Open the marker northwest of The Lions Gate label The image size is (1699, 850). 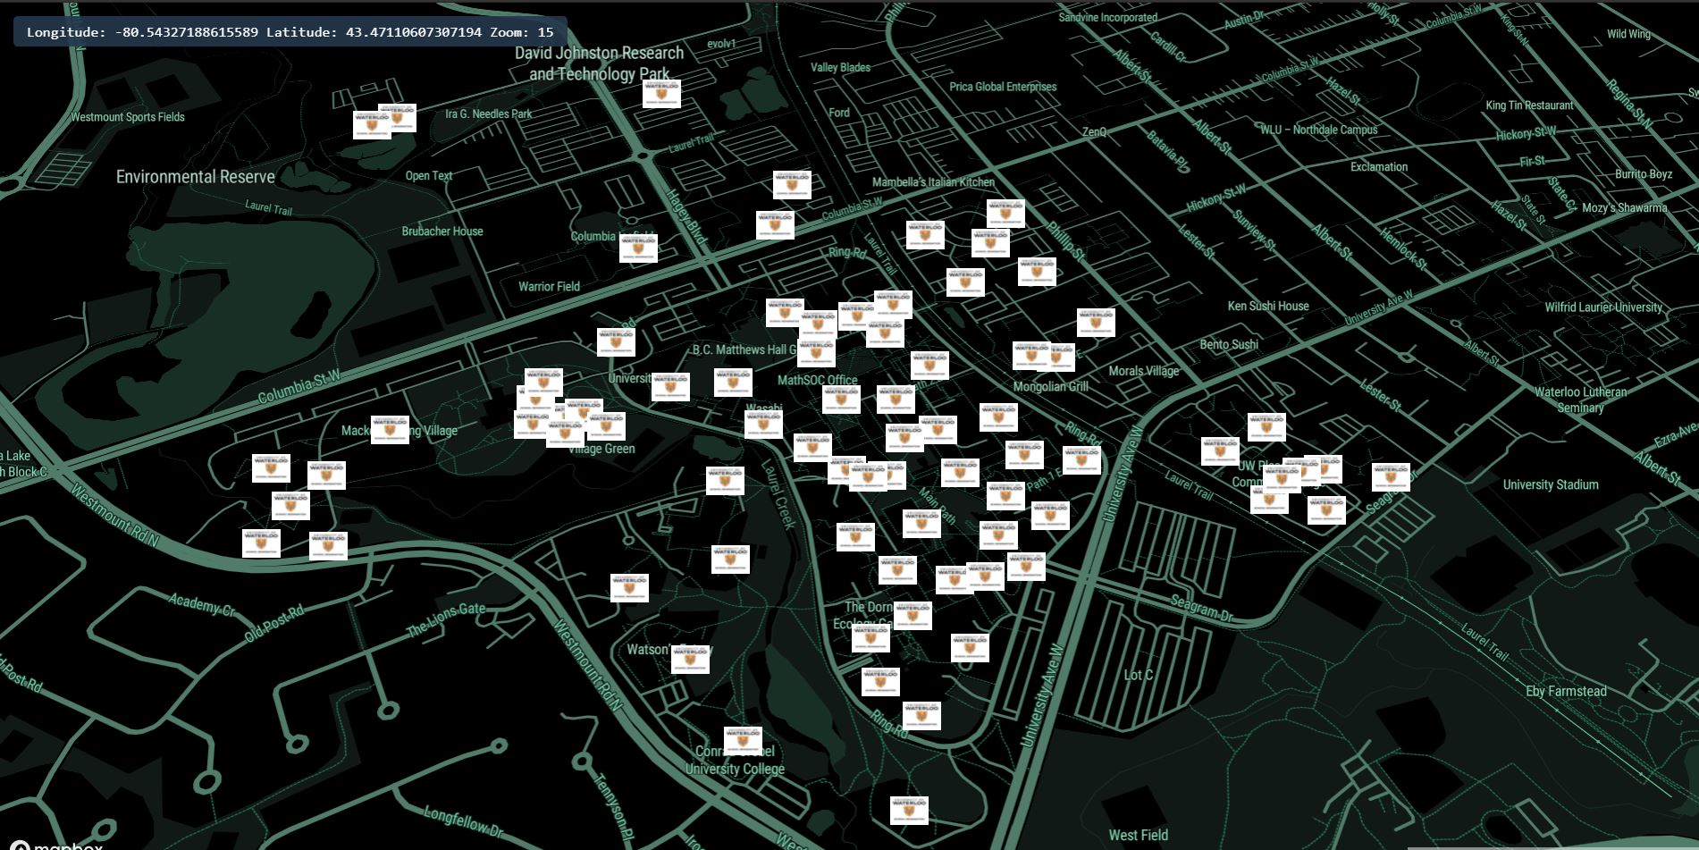pos(328,545)
